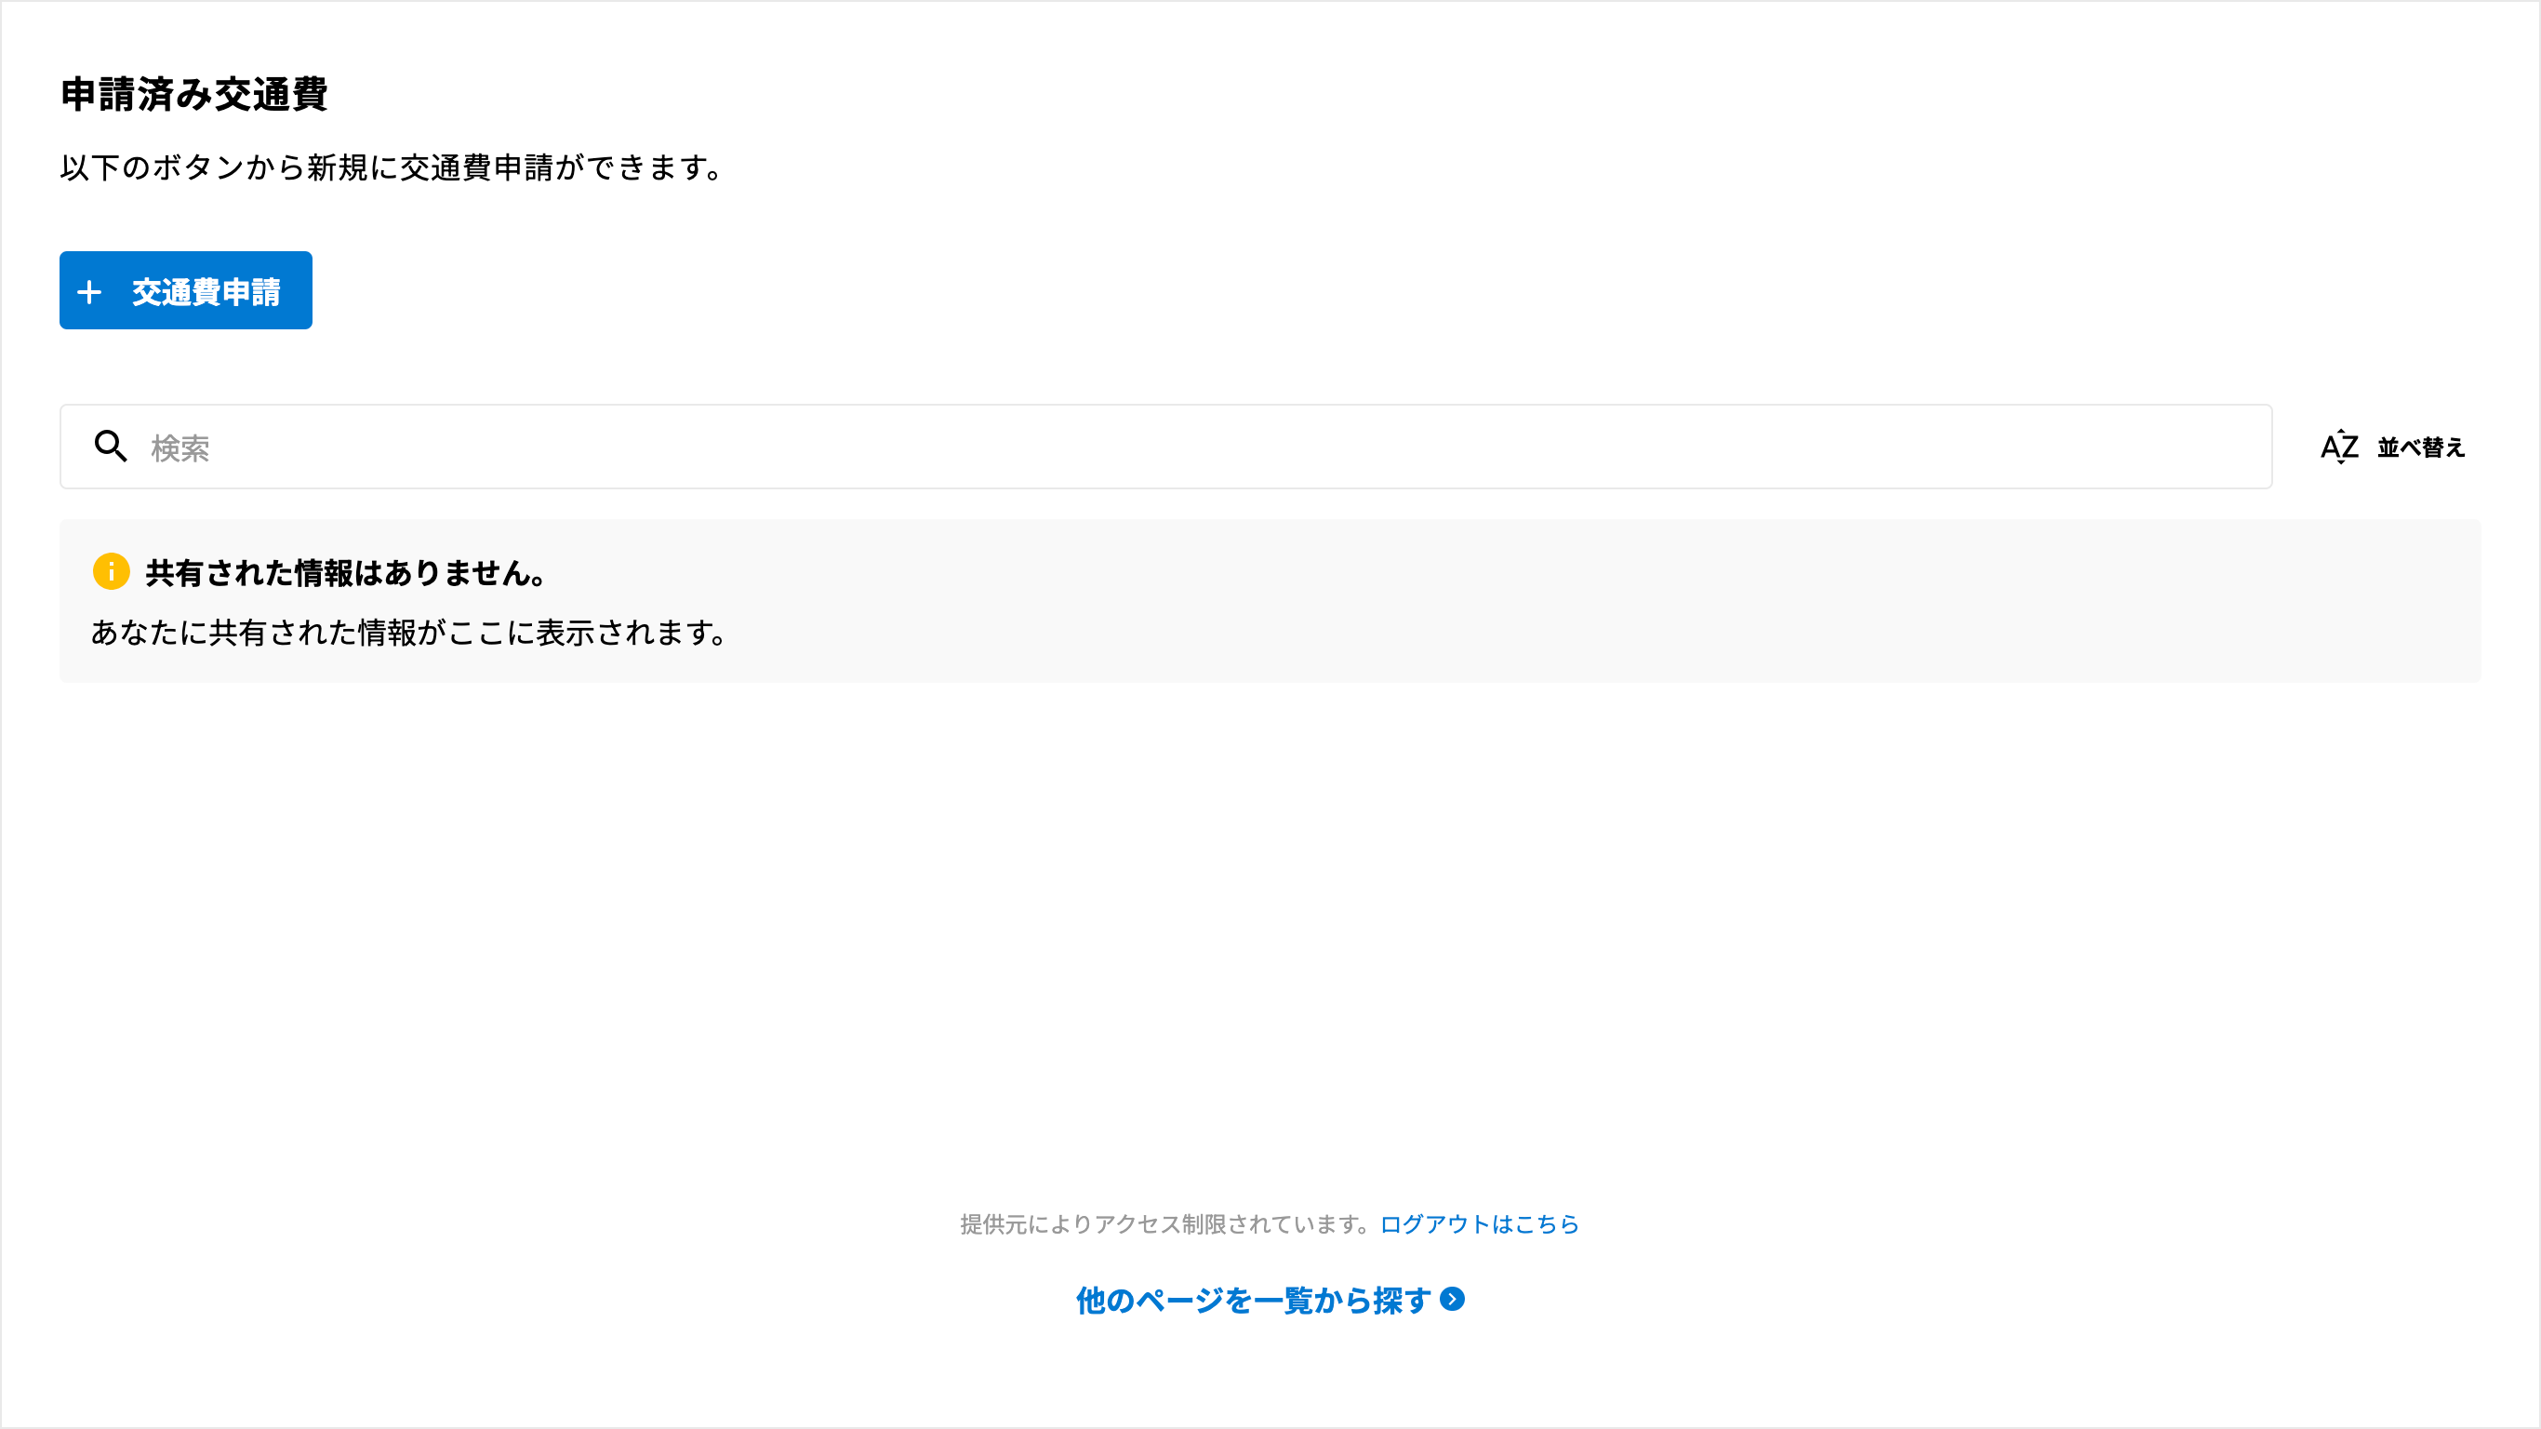Click the plus icon on the 交通費申請 button
Screen dimensions: 2541x1429
click(90, 292)
